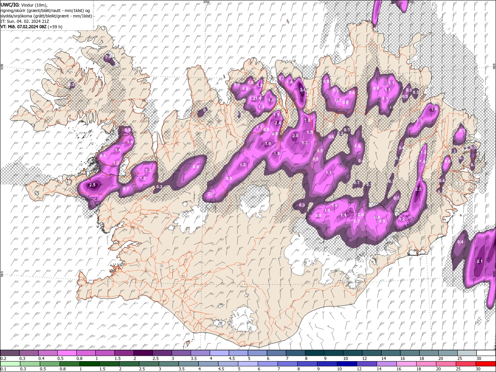
Task: Select dusky purple 0.2 swatch in upper legend
Action: coord(10,353)
